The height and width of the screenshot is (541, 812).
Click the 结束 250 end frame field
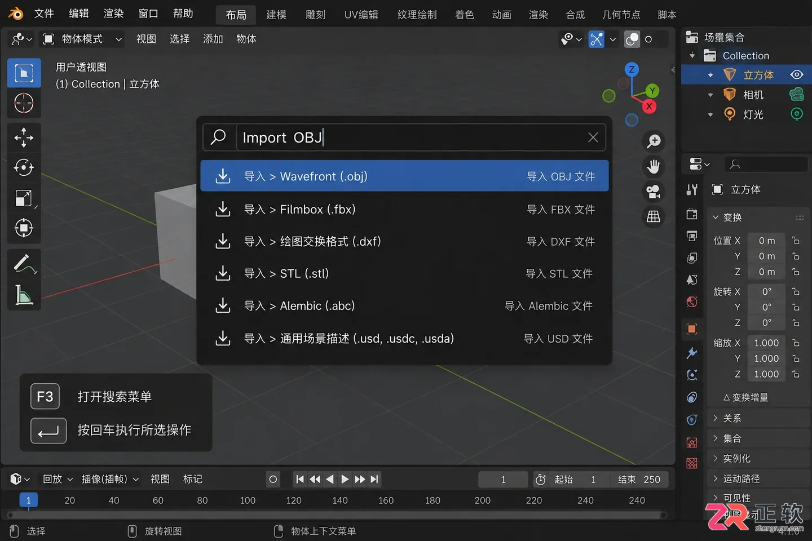pyautogui.click(x=639, y=480)
